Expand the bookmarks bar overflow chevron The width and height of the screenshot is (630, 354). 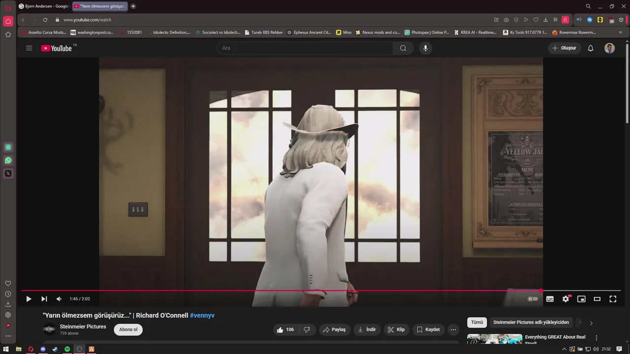tap(620, 32)
